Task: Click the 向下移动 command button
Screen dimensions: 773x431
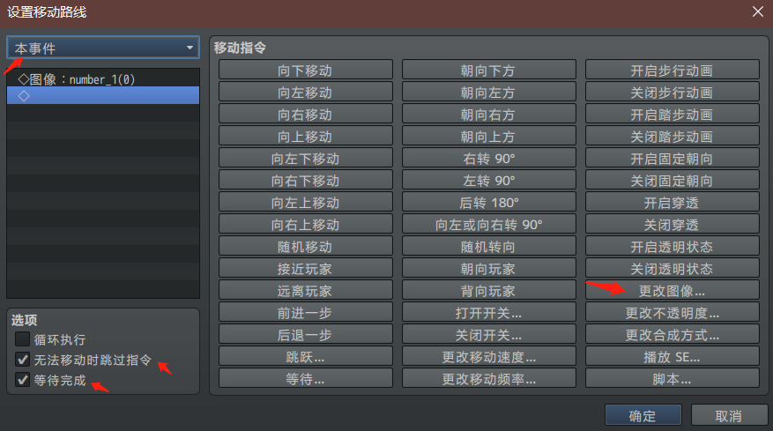Action: [x=306, y=70]
